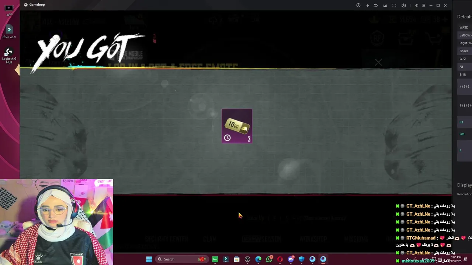Screen dimensions: 472x265
Task: Open WhatsApp from taskbar
Action: tap(269, 259)
